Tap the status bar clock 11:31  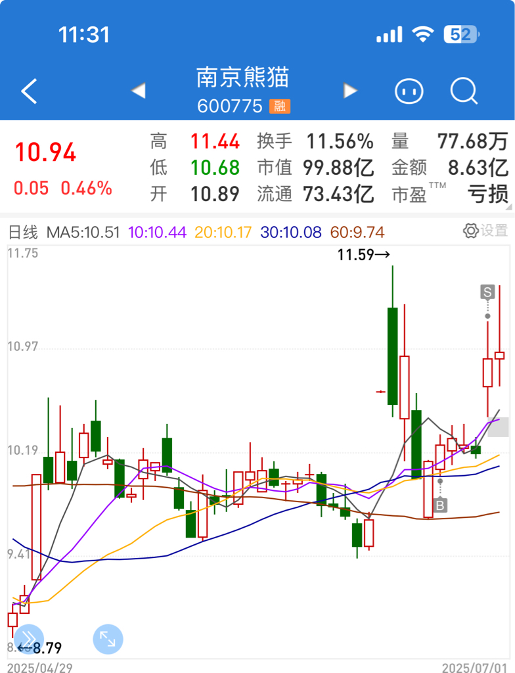point(84,34)
